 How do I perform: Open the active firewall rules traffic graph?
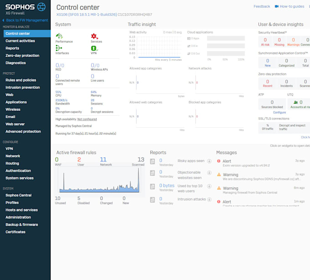pyautogui.click(x=99, y=180)
